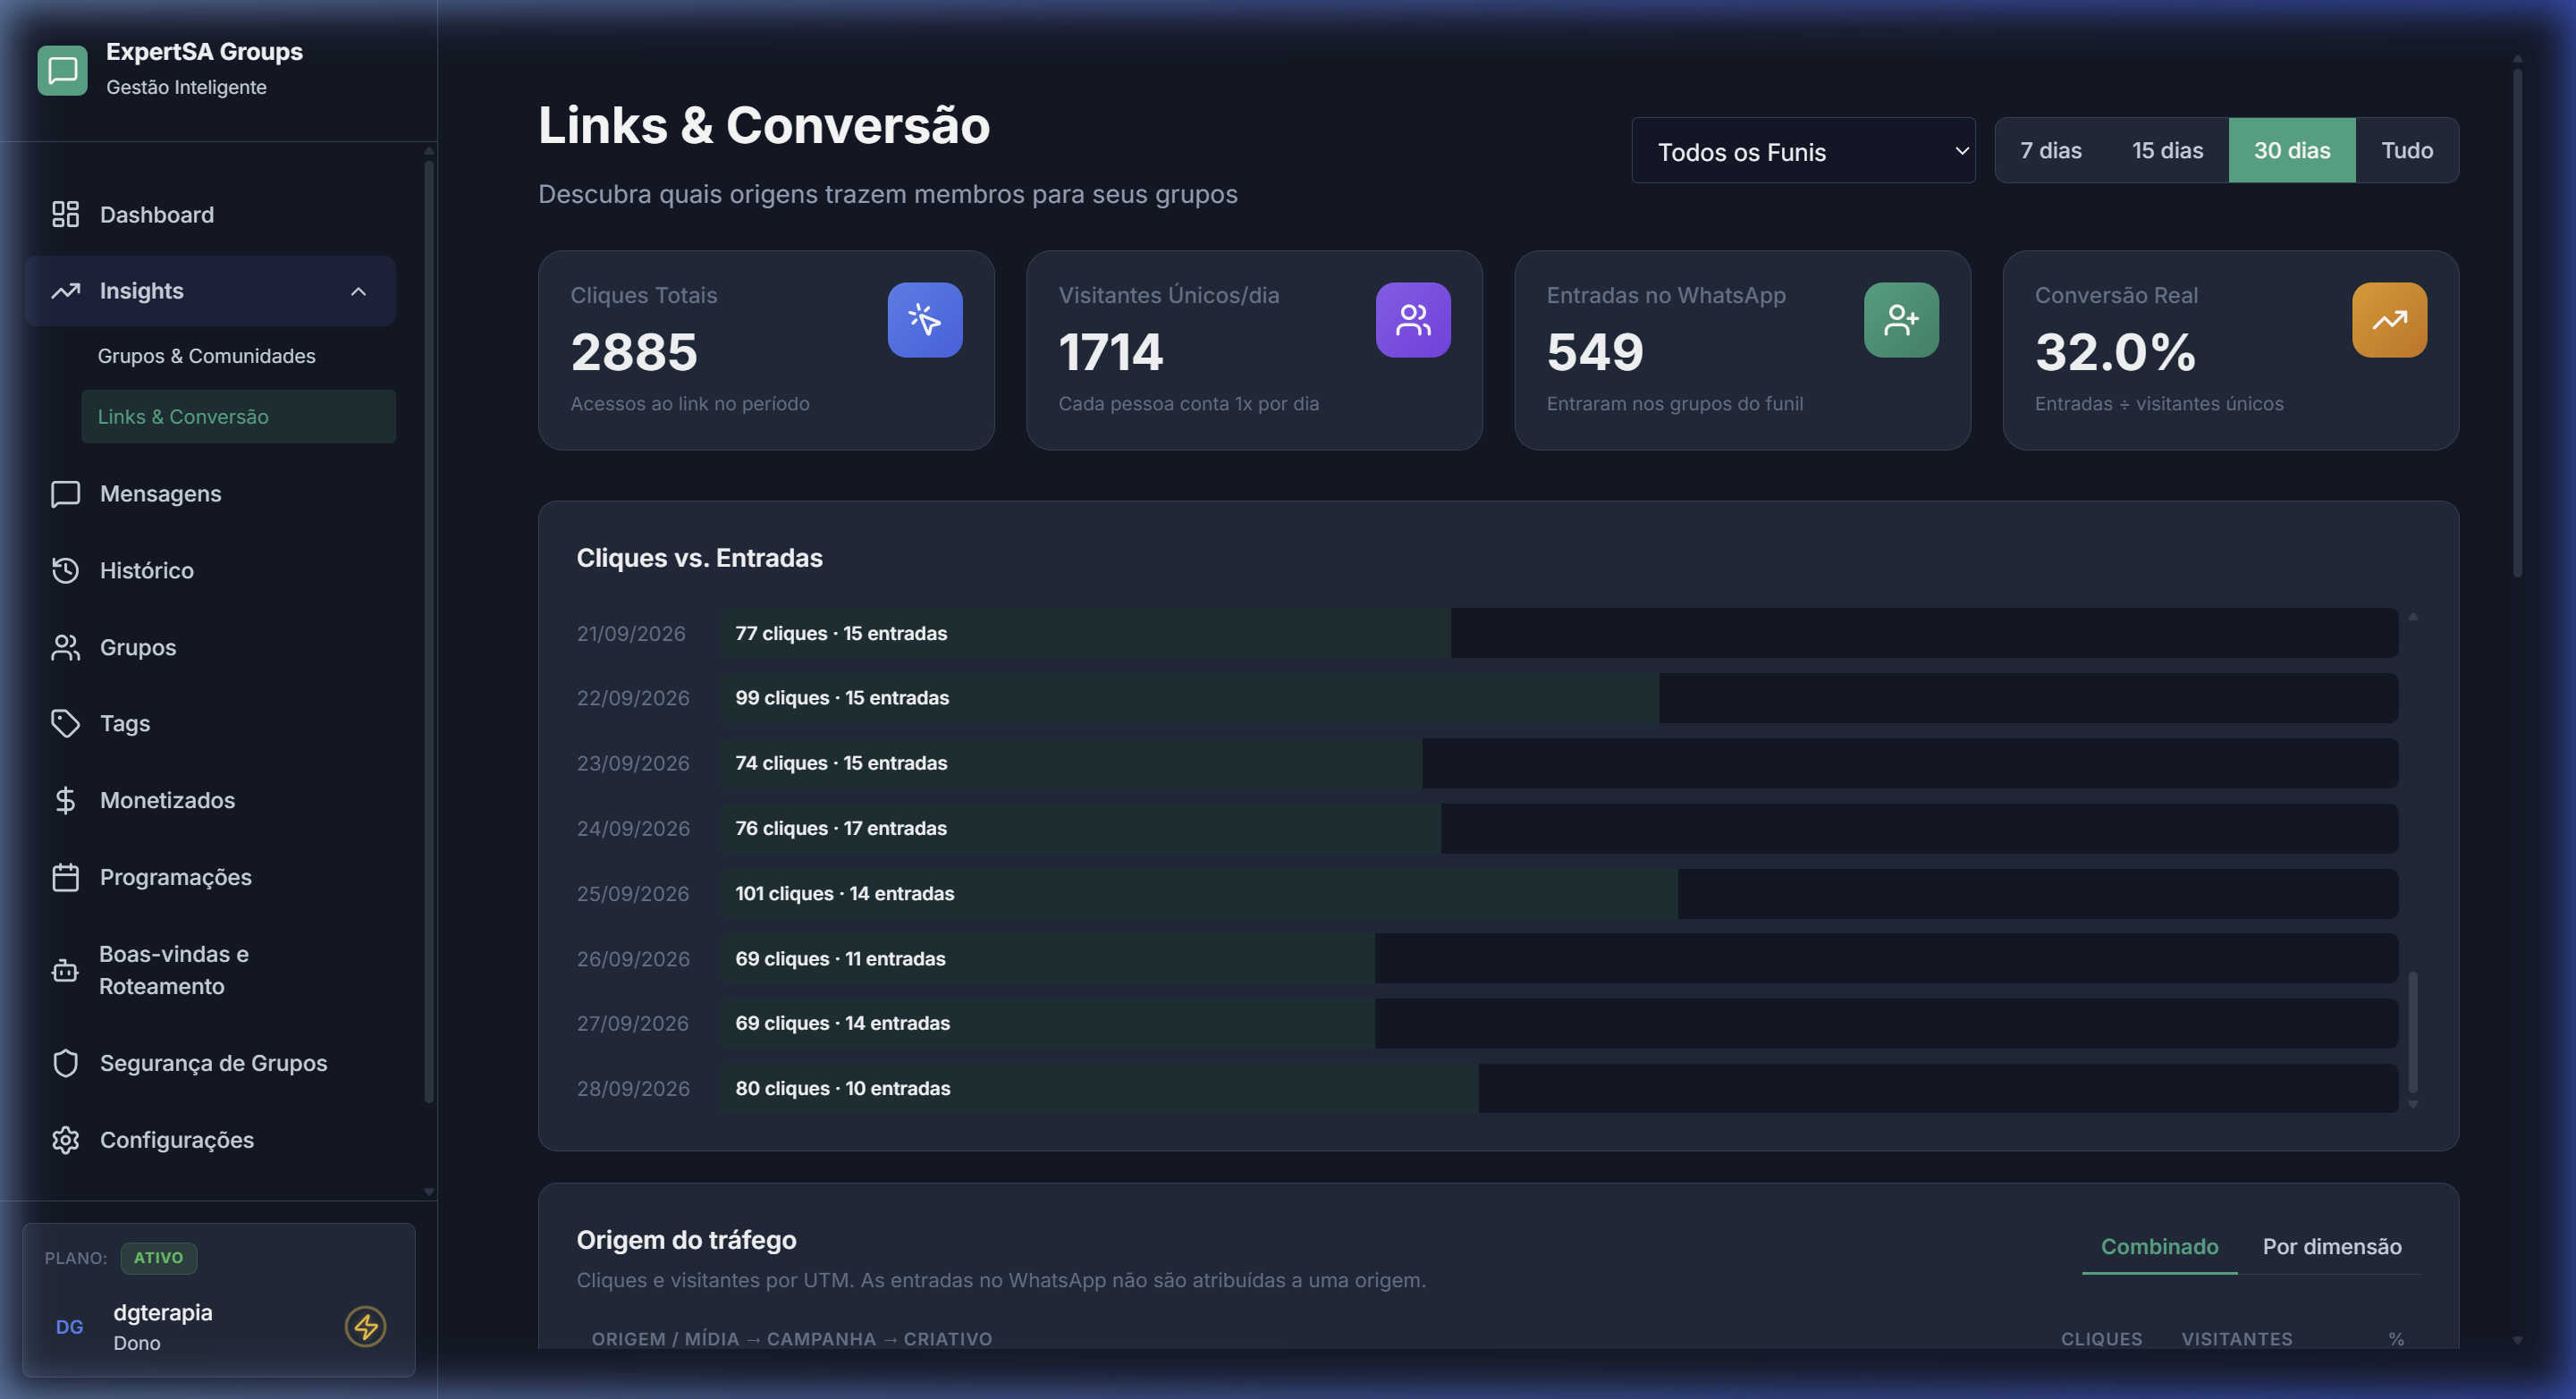Select the 30 dias period
Viewport: 2576px width, 1399px height.
[x=2292, y=150]
